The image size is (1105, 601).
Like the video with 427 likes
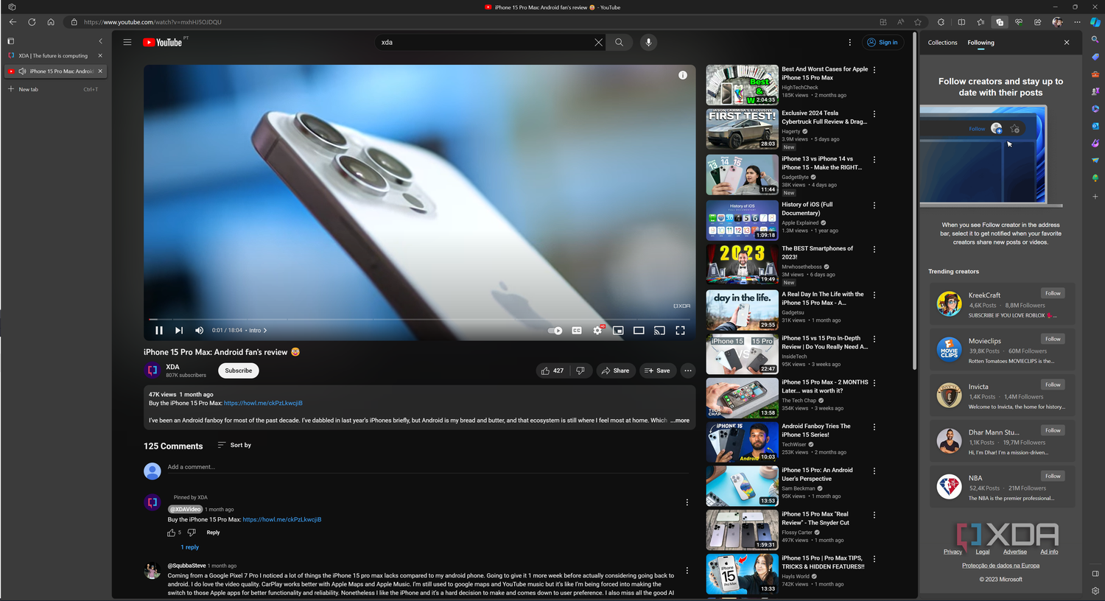coord(552,370)
